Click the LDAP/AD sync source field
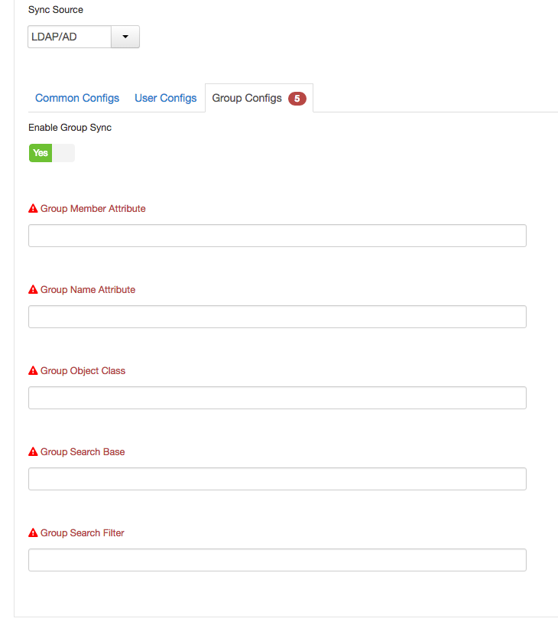This screenshot has width=558, height=625. tap(70, 37)
